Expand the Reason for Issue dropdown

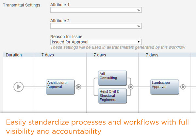pos(96,42)
